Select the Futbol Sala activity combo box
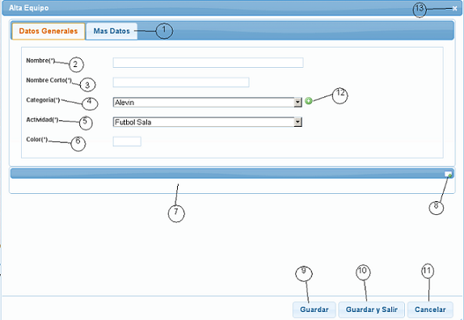Image resolution: width=464 pixels, height=320 pixels. (x=208, y=122)
